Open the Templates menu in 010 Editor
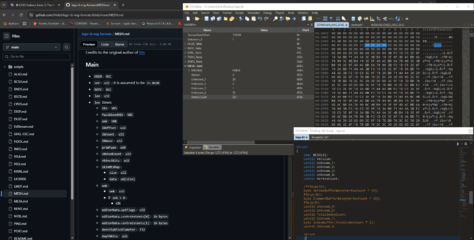The width and height of the screenshot is (474, 240). pyautogui.click(x=254, y=13)
